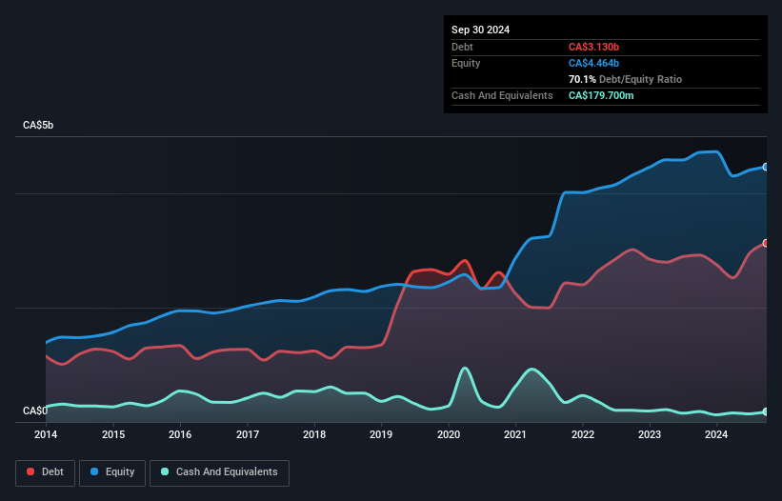Click the CA$5b y-axis label

tap(38, 125)
